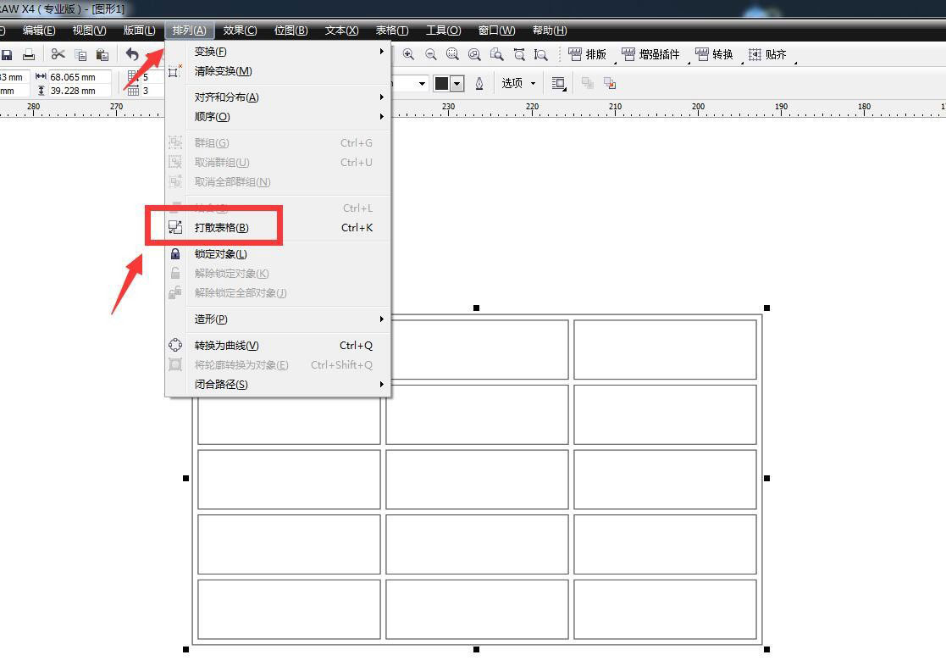
Task: Click the 排版 toolbar button
Action: [590, 54]
